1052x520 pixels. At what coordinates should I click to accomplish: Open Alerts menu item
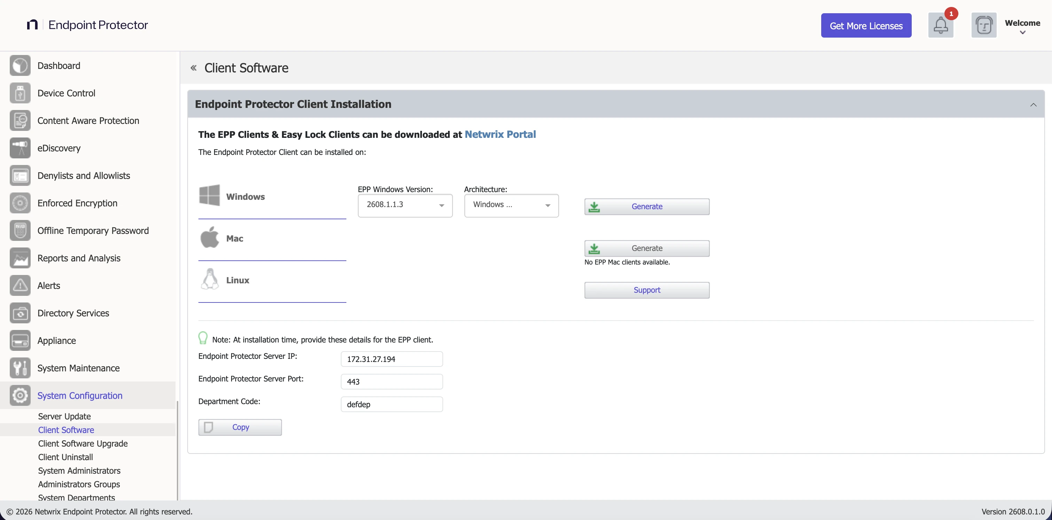[x=49, y=286]
